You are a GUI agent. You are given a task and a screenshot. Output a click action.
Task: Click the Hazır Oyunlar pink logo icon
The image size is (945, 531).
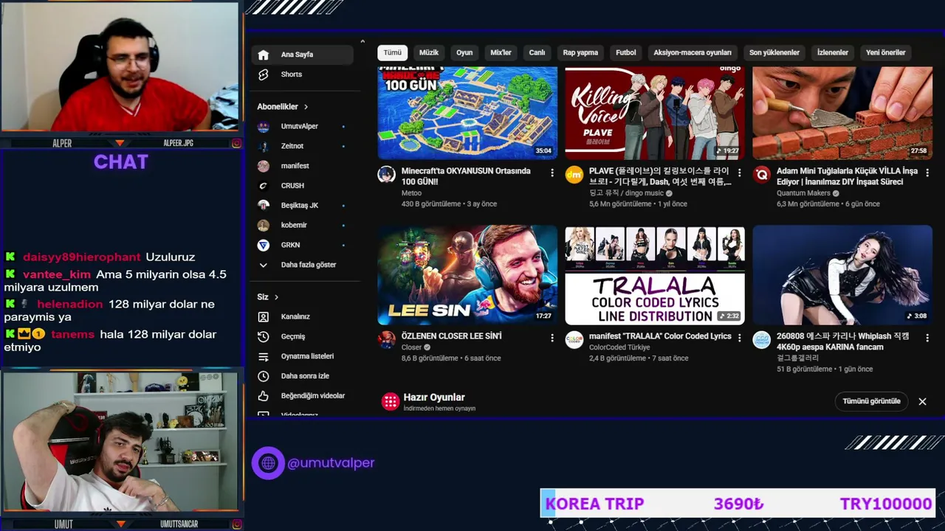pyautogui.click(x=391, y=401)
